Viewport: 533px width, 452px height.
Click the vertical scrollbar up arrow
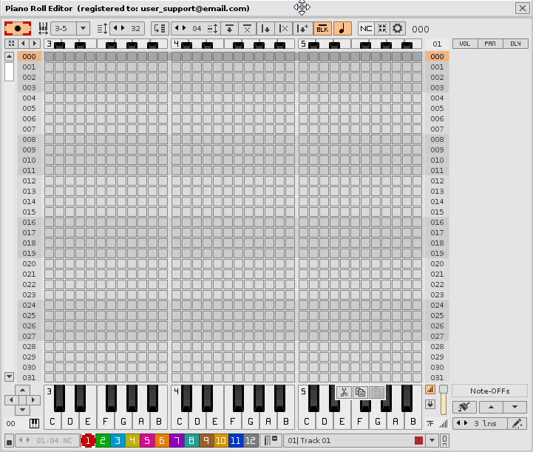(9, 56)
